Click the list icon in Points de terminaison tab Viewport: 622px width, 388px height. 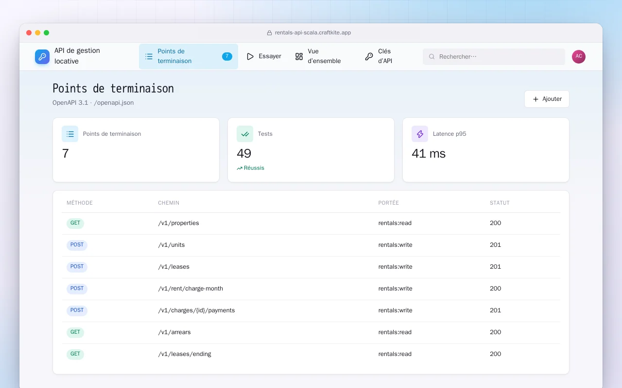149,56
